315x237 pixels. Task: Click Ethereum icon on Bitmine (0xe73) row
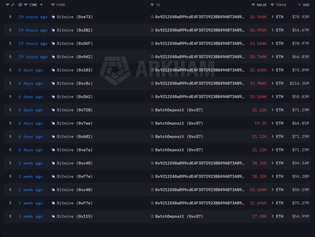tap(10, 17)
